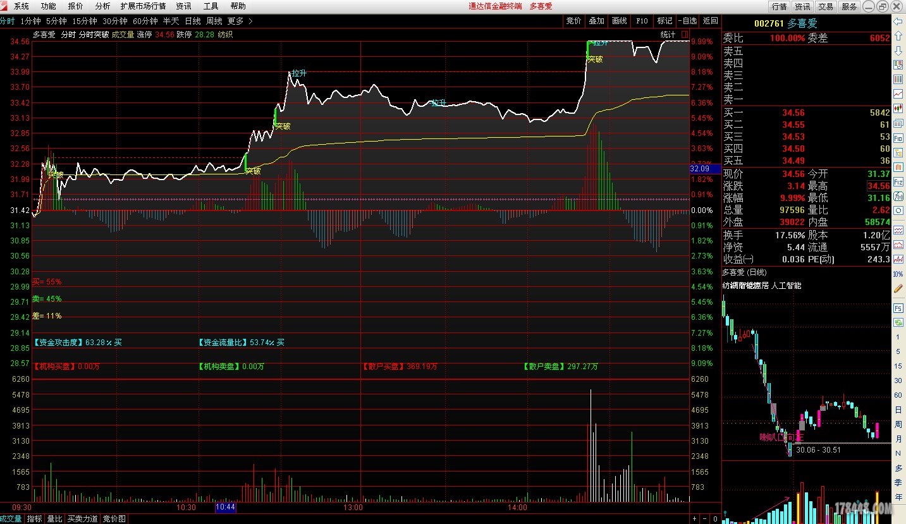Select the 1分钟 period tab
906x524 pixels.
coord(30,21)
